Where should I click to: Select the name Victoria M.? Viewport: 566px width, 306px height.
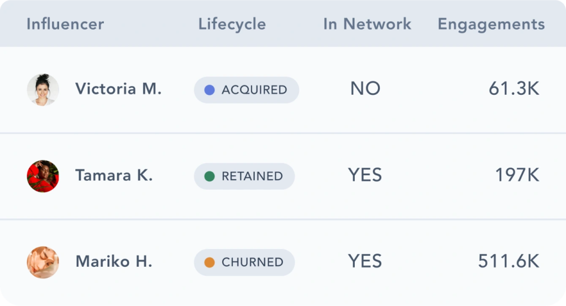click(x=118, y=89)
